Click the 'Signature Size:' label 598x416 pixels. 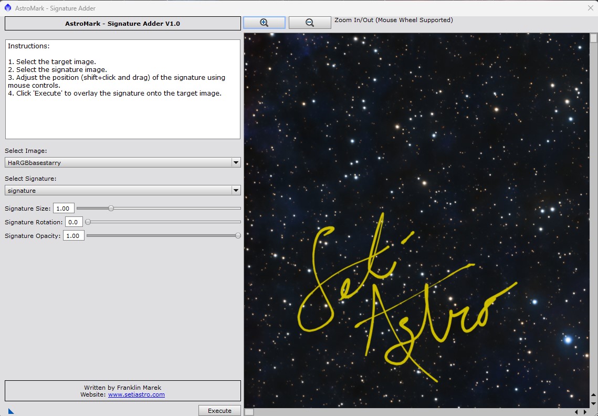point(27,209)
